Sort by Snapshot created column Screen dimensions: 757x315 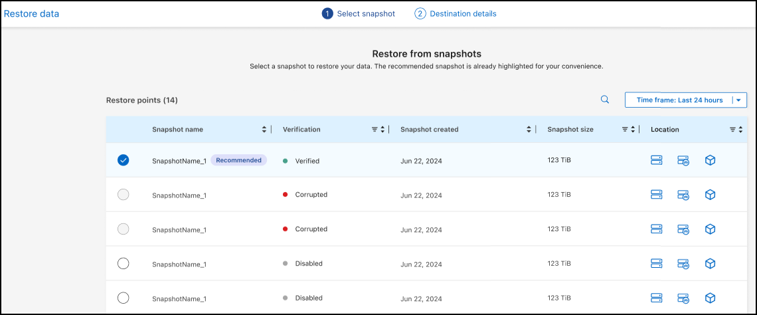coord(529,130)
